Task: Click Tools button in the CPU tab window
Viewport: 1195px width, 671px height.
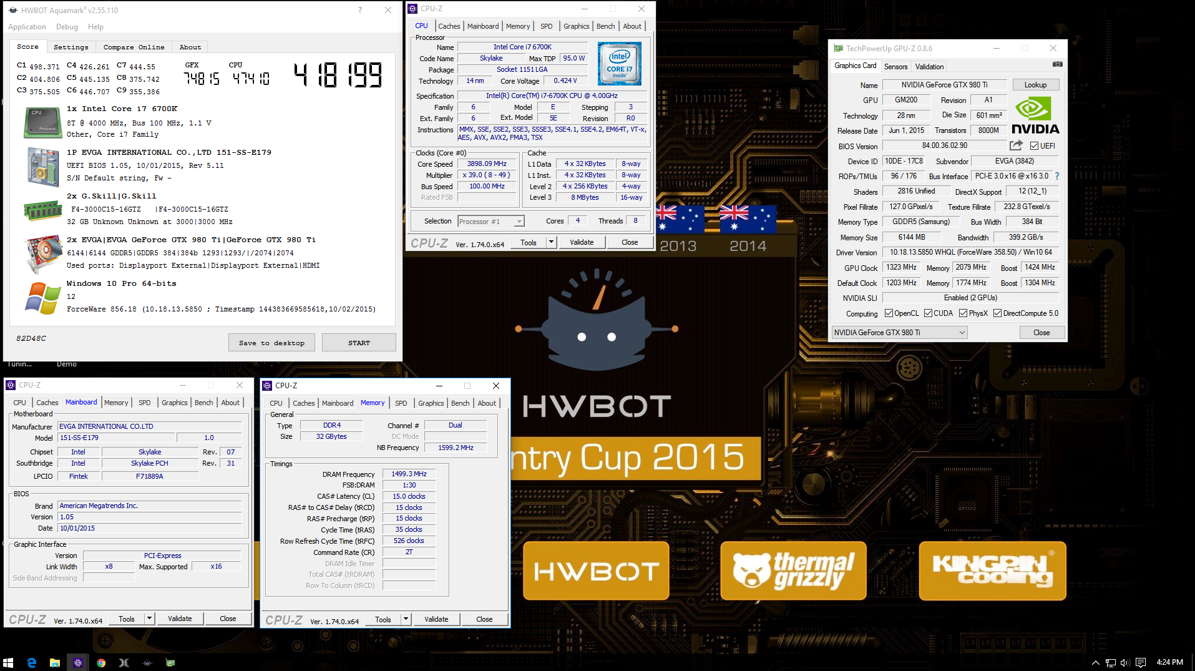Action: click(529, 242)
